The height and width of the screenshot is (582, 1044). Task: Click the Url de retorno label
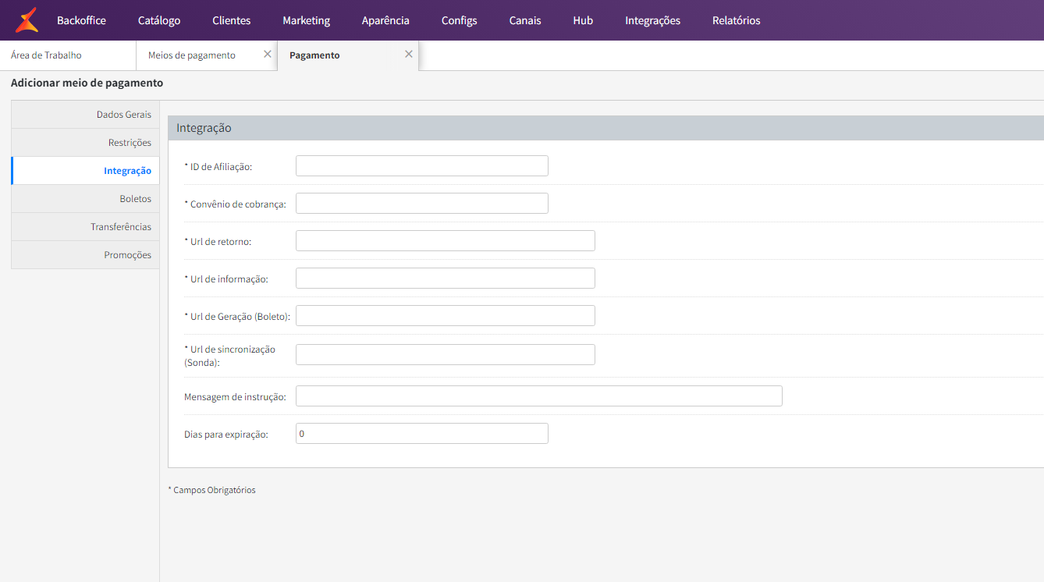tap(218, 242)
